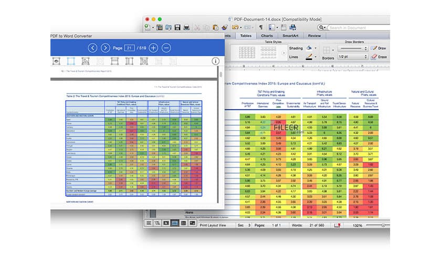Select the eye preview tool in converter toolbar

56,61
